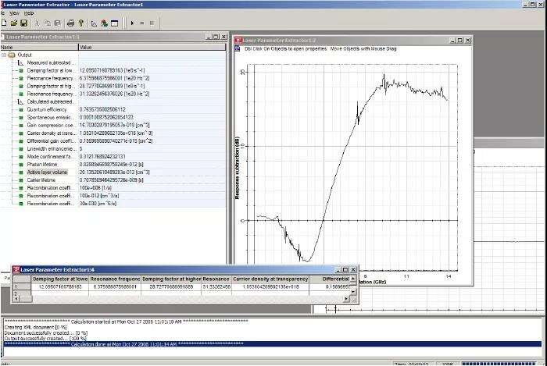547x366 pixels.
Task: Click the Cut scissors icon
Action: (36, 23)
